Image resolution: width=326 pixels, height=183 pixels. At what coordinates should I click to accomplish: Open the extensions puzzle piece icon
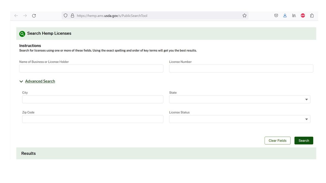point(312,16)
